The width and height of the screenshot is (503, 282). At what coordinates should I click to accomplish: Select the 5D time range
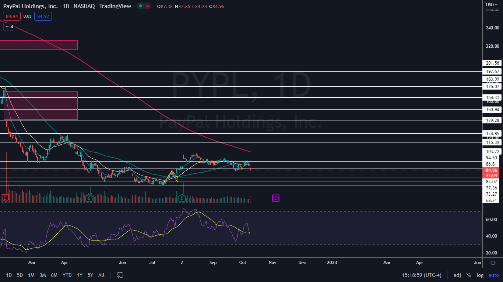coord(20,275)
